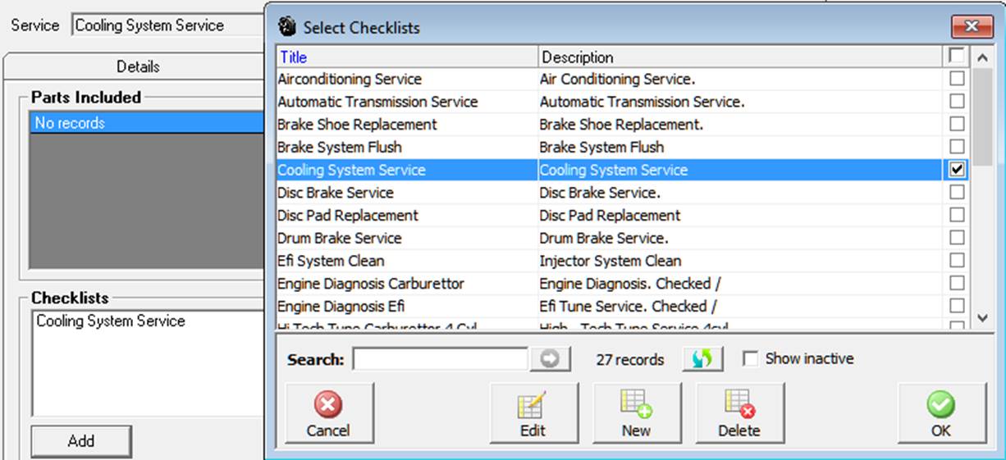Click the search go arrow icon
Viewport: 1006px width, 460px height.
coord(550,359)
